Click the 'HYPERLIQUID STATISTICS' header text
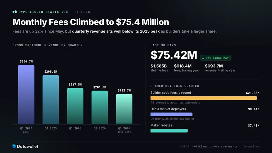Image resolution: width=272 pixels, height=153 pixels. click(43, 12)
